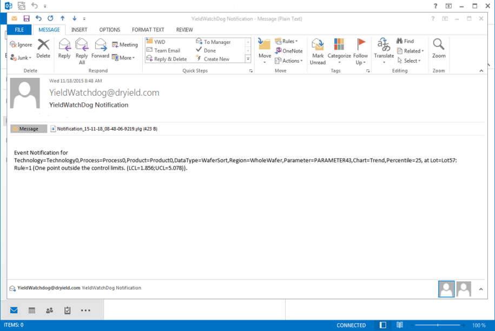495x331 pixels.
Task: Delete the YieldWatchDog message
Action: [43, 49]
